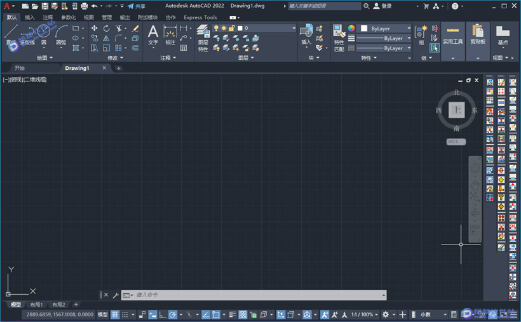This screenshot has height=322, width=521.
Task: Select the Trim tool
Action: (118, 28)
